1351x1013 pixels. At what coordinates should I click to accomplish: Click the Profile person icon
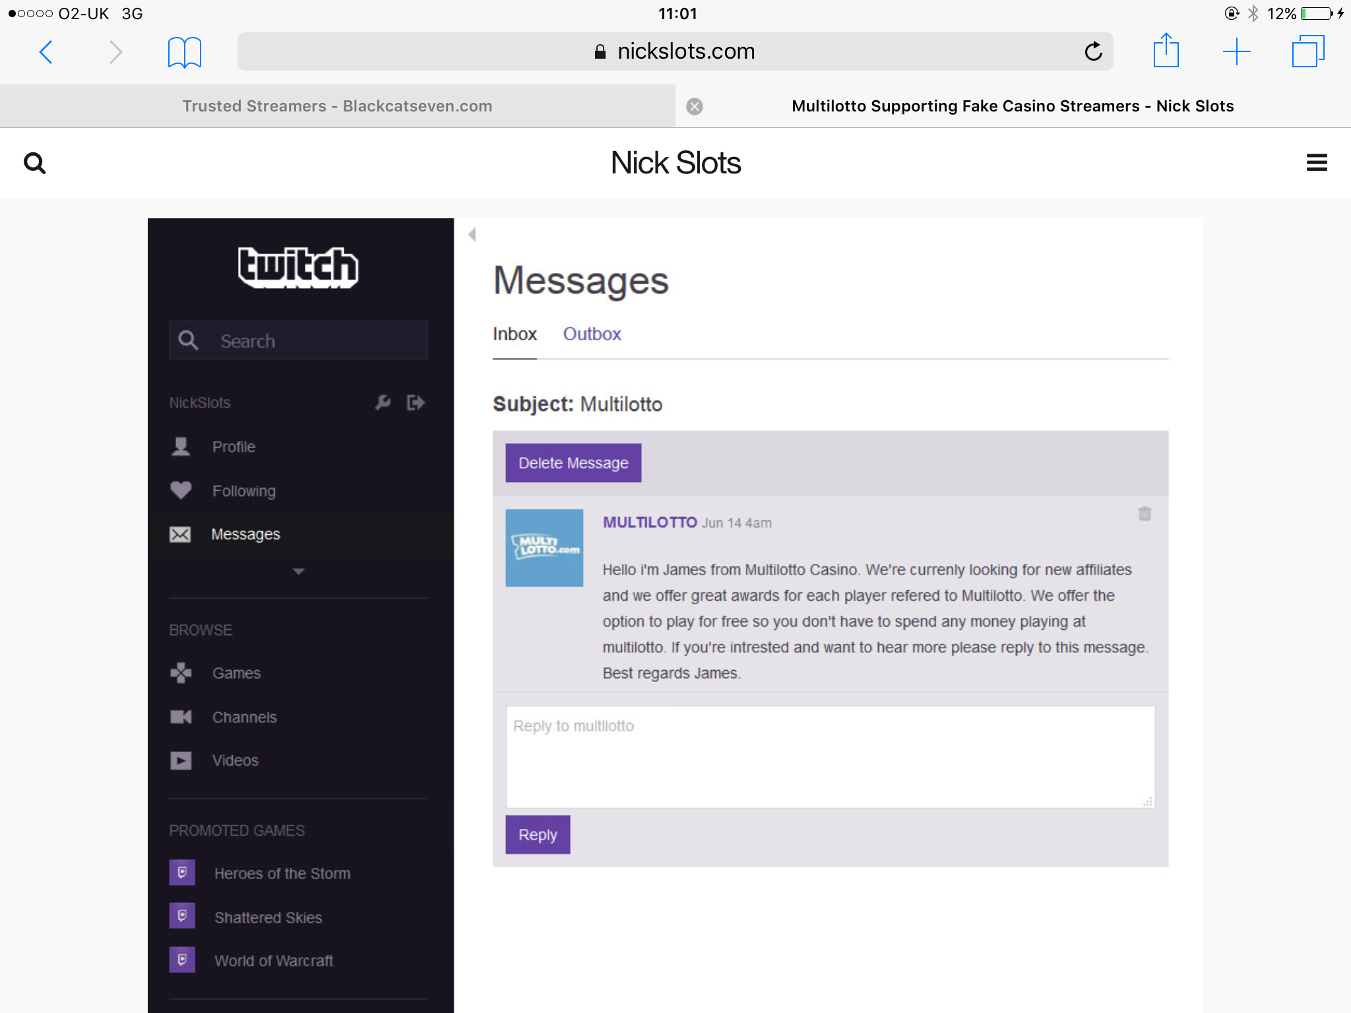click(181, 446)
